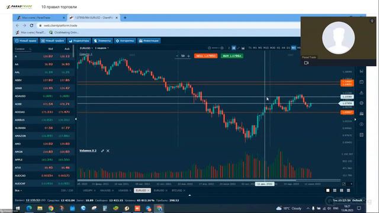Open the Инвестиции toolbar button
Image resolution: width=379 pixels, height=213 pixels.
[149, 41]
